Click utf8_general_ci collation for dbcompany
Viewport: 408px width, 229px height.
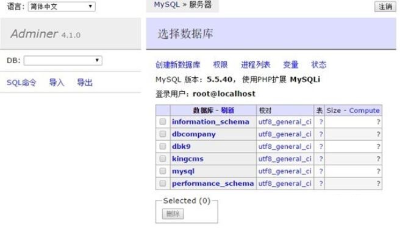pos(285,134)
